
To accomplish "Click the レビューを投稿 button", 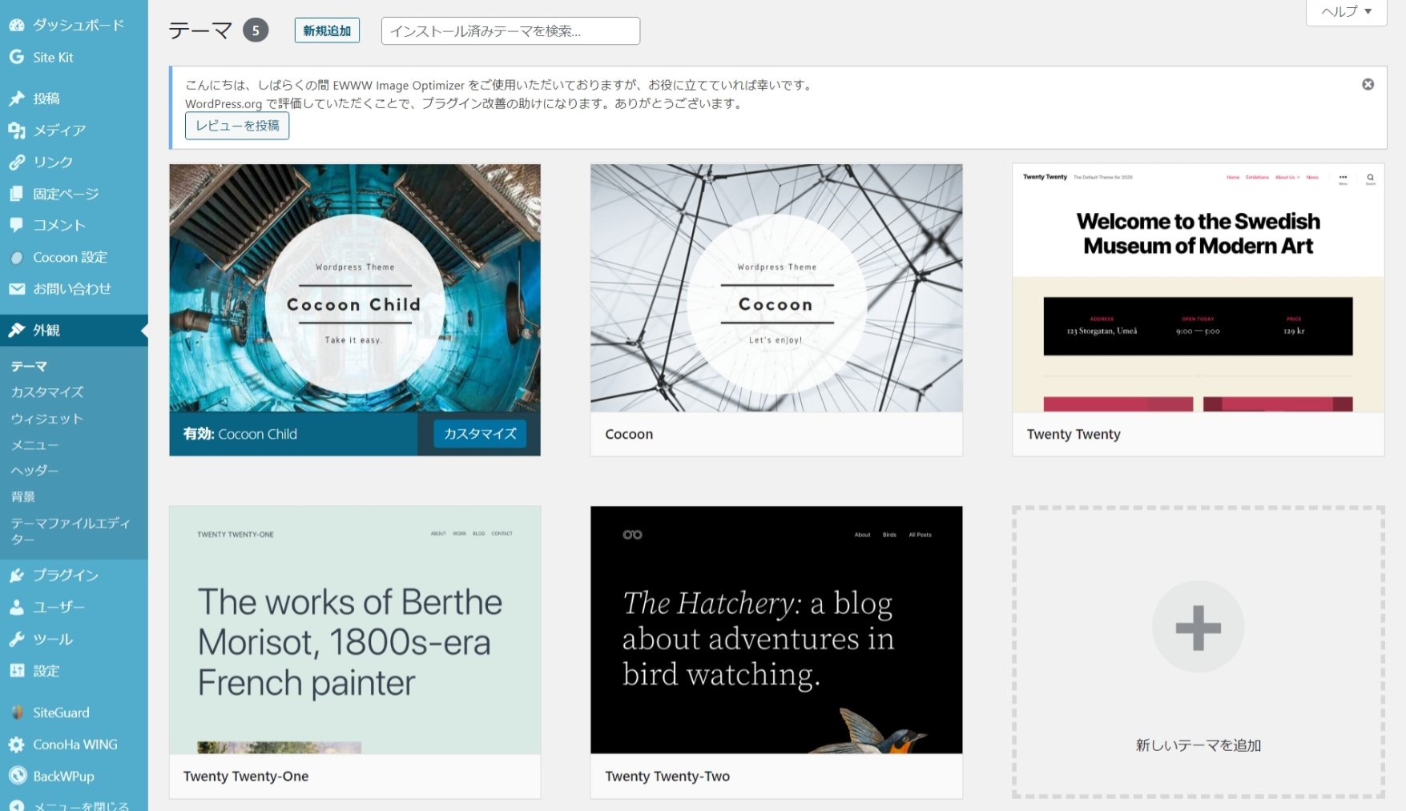I will (237, 126).
